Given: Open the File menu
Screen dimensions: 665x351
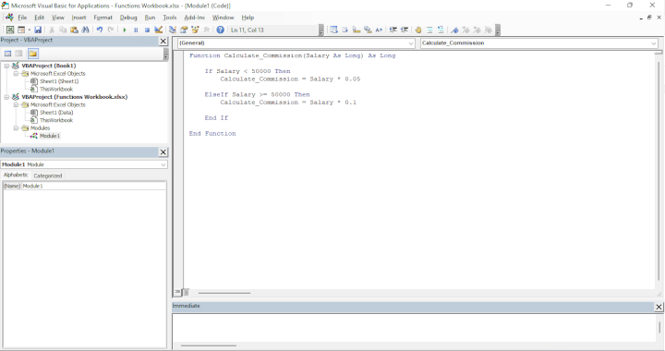Looking at the screenshot, I should tap(22, 18).
